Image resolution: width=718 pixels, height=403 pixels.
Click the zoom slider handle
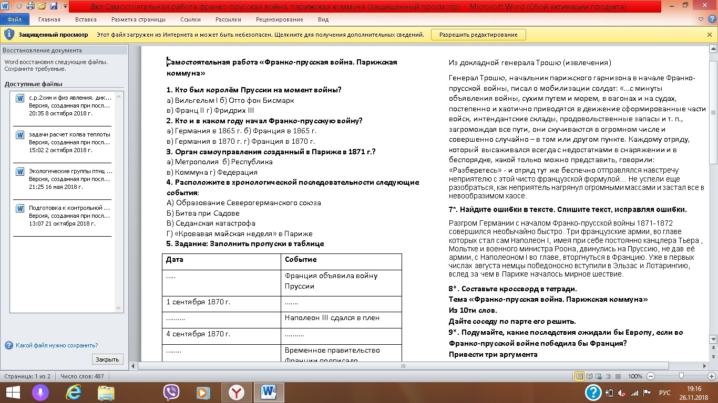pos(681,376)
